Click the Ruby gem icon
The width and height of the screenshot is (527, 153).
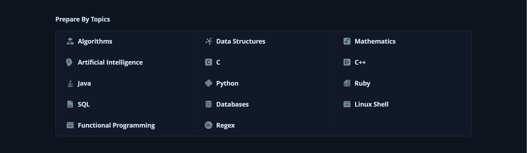click(347, 83)
